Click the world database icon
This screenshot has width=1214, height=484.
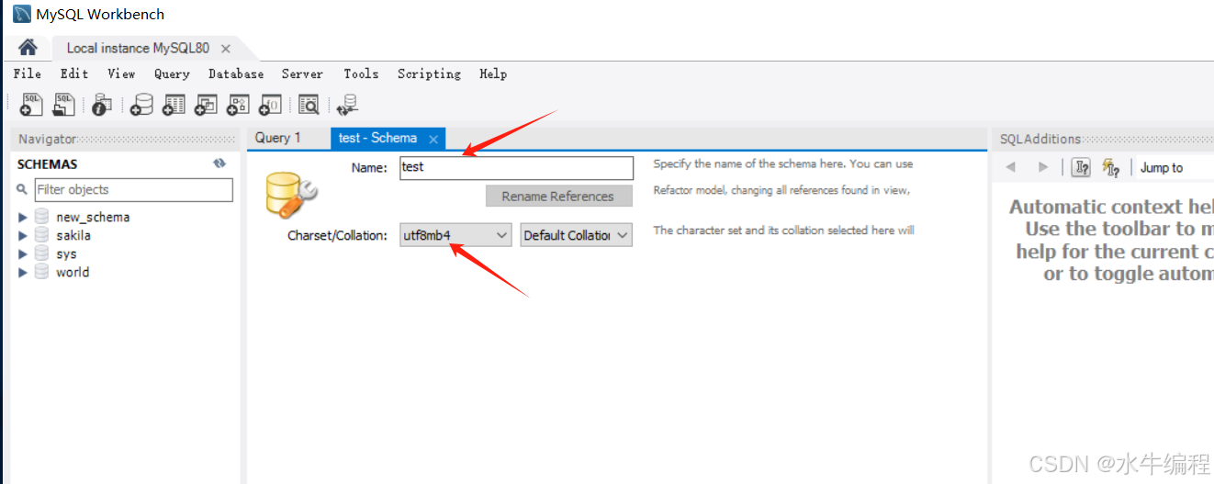click(42, 272)
